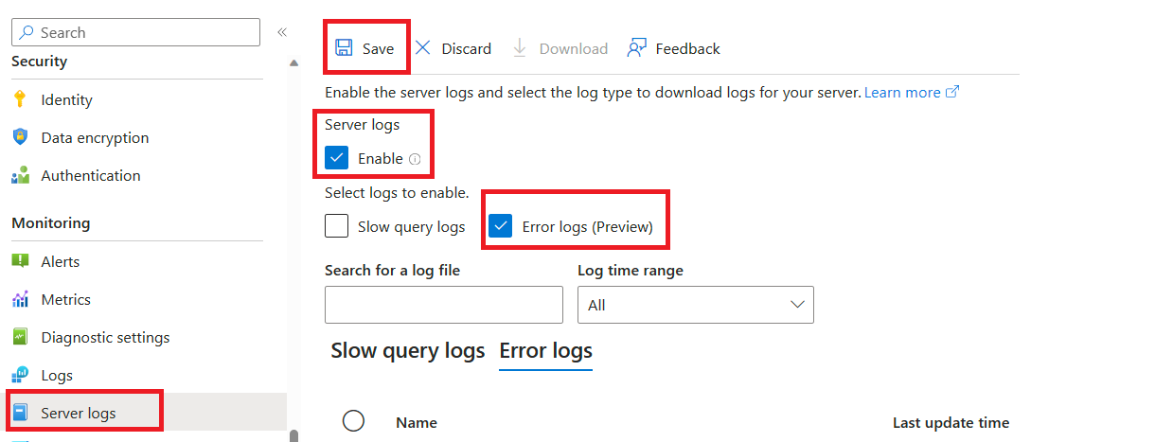Select the Authentication people icon

coord(20,175)
